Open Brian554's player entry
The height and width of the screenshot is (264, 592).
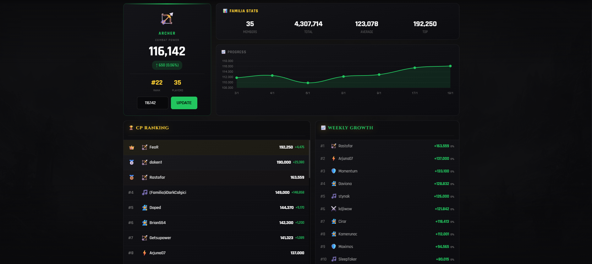click(x=216, y=223)
